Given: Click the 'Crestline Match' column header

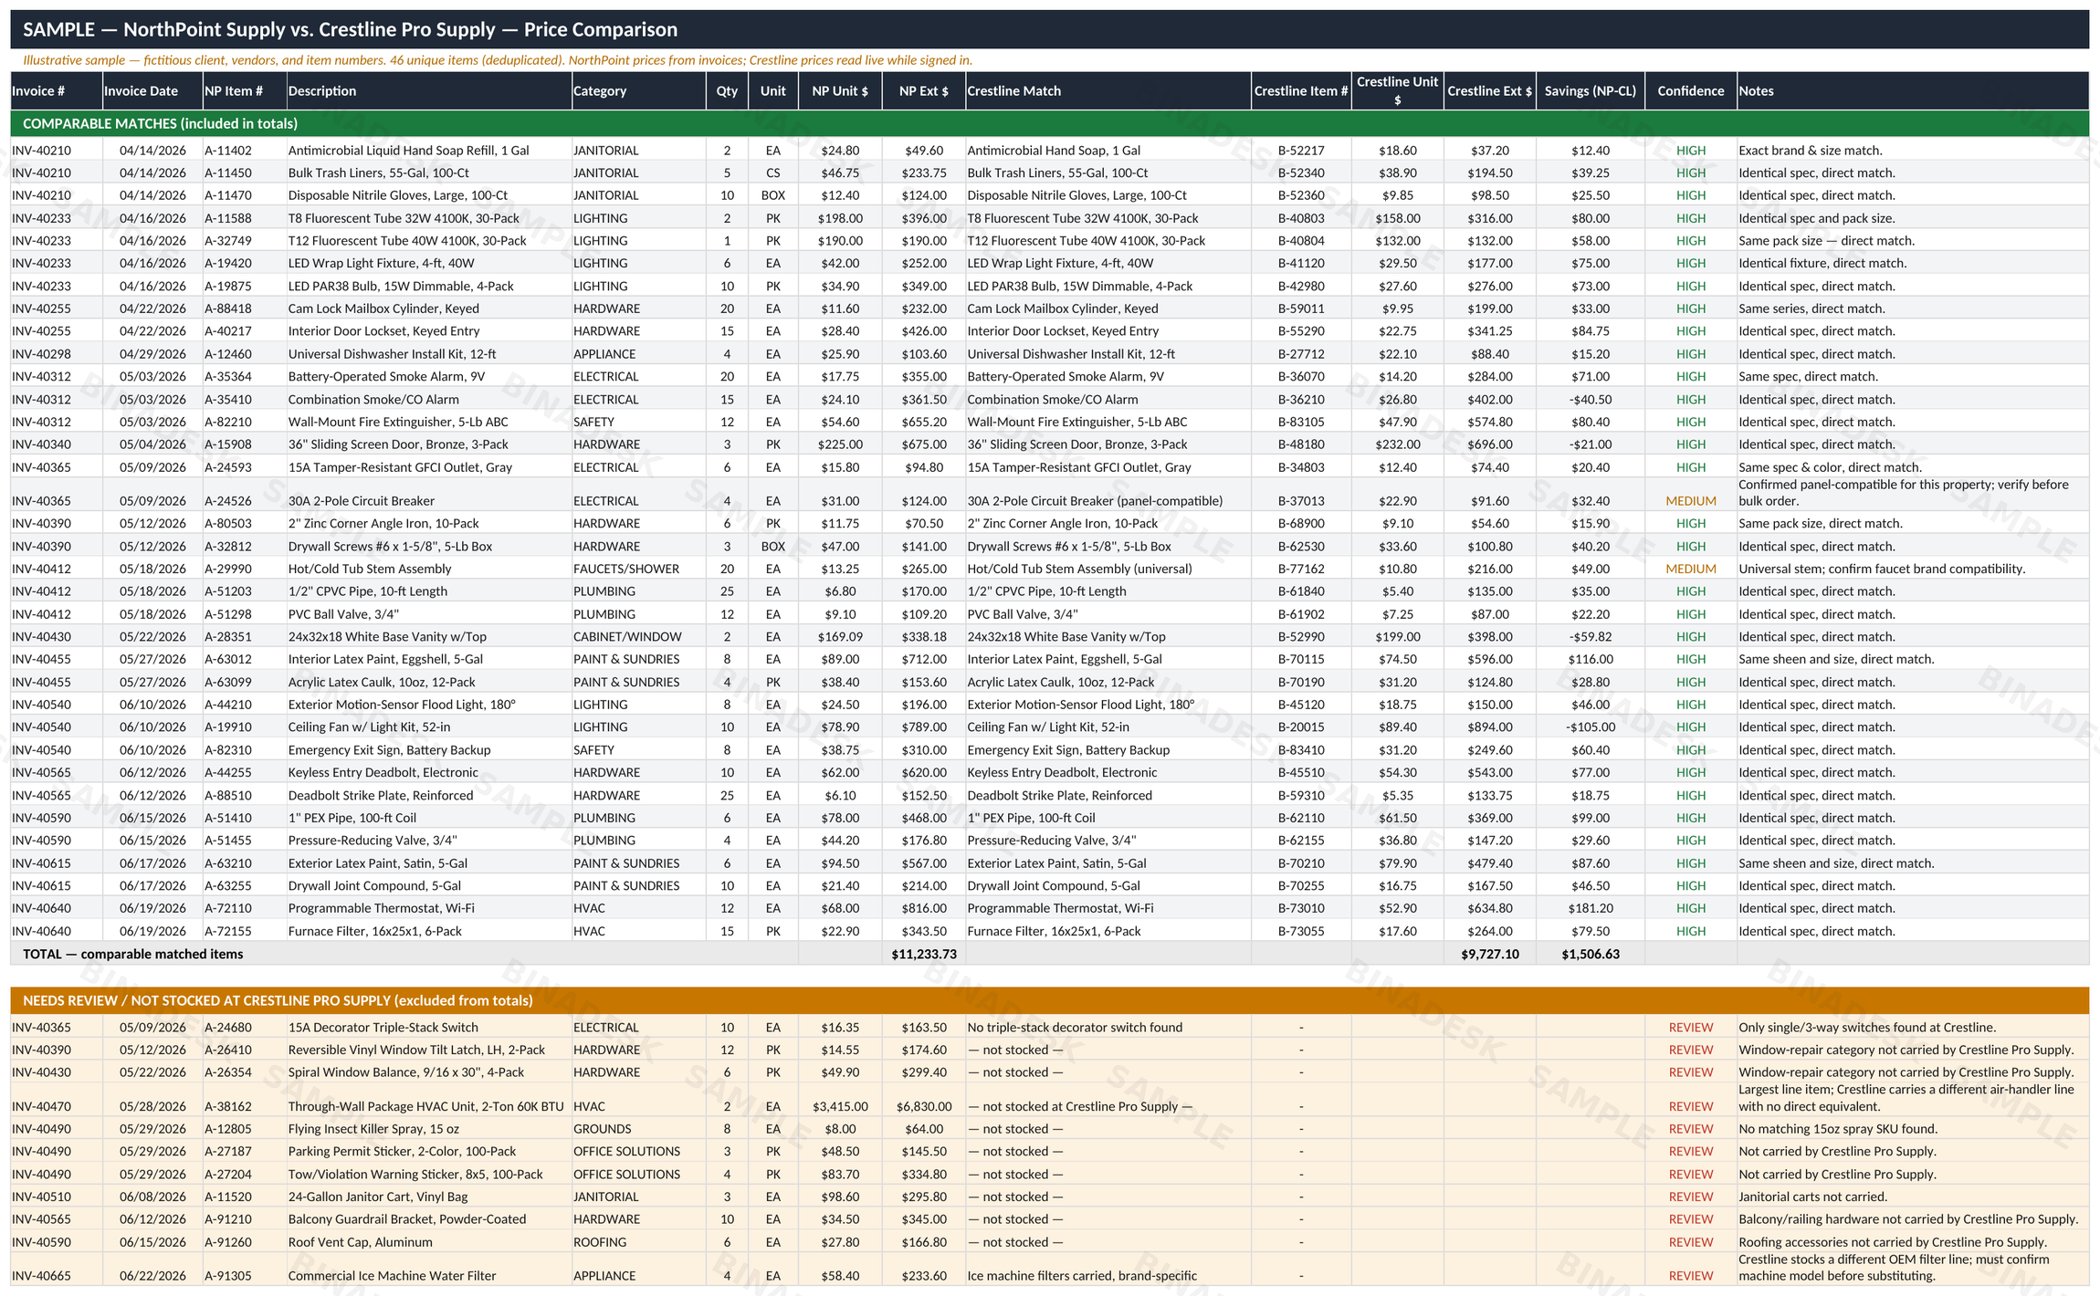Looking at the screenshot, I should coord(1108,91).
